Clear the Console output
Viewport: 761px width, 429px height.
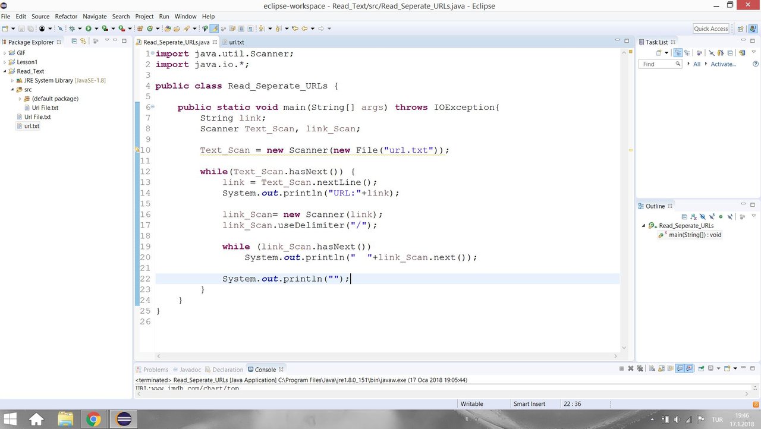pyautogui.click(x=652, y=369)
